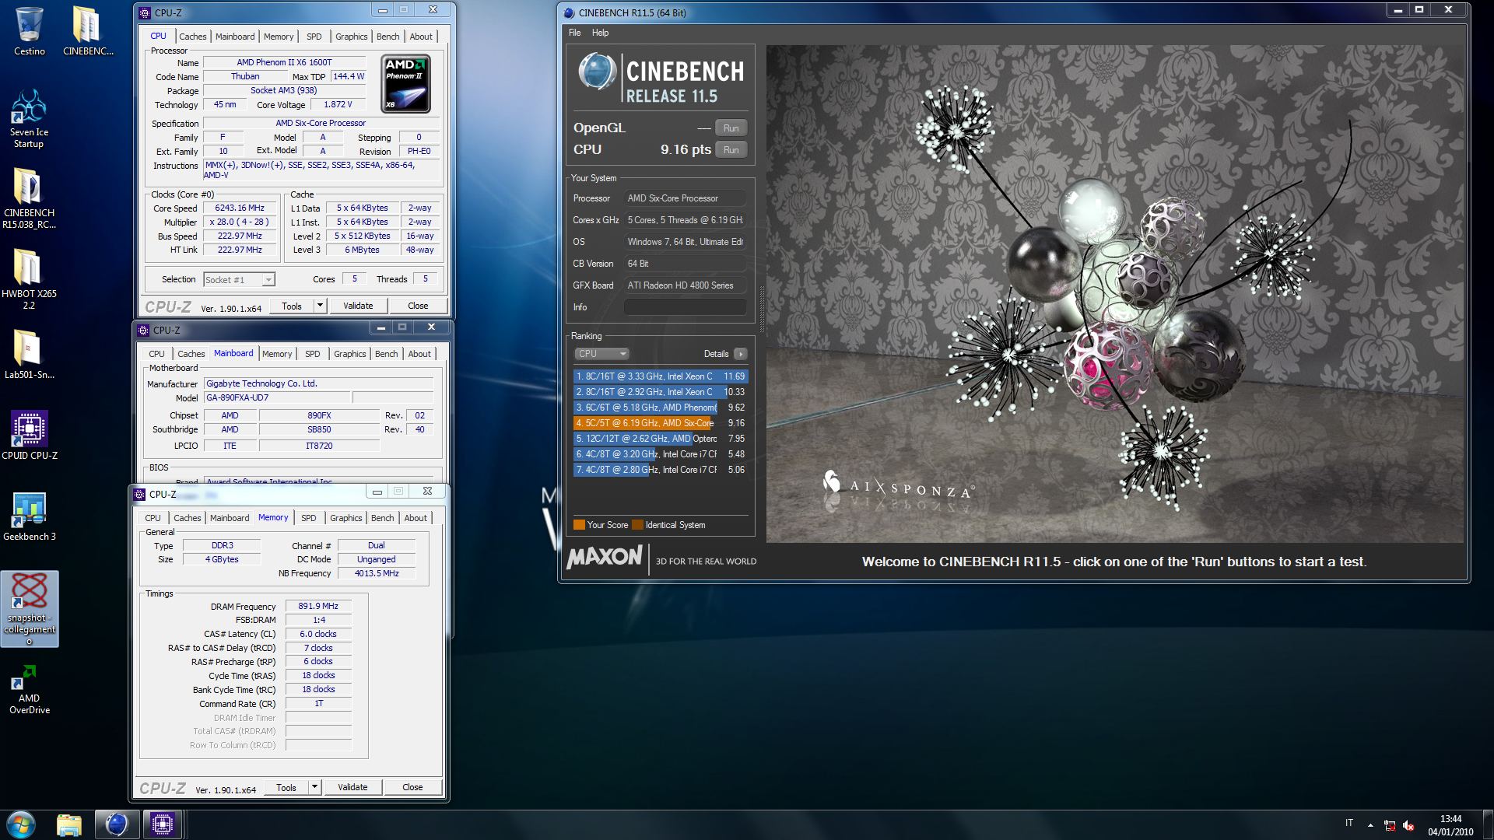Click the MAXON logo in CINEBENCH

tap(605, 558)
